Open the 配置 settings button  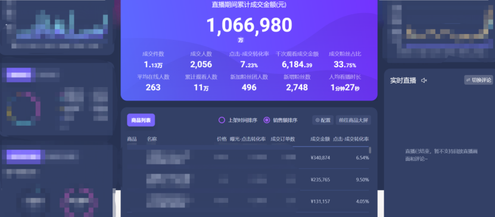coord(323,120)
